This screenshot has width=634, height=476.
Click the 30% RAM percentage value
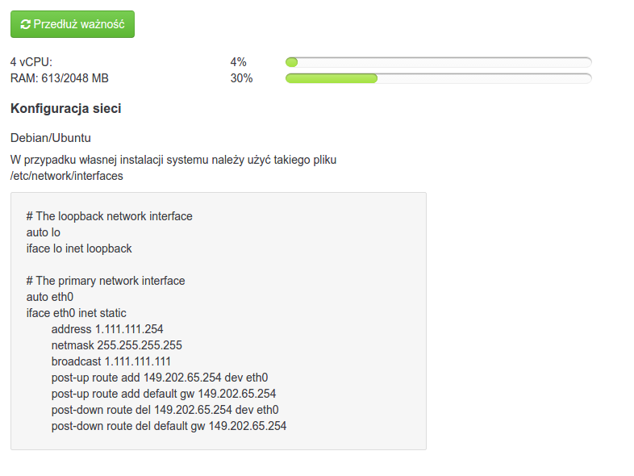[241, 78]
